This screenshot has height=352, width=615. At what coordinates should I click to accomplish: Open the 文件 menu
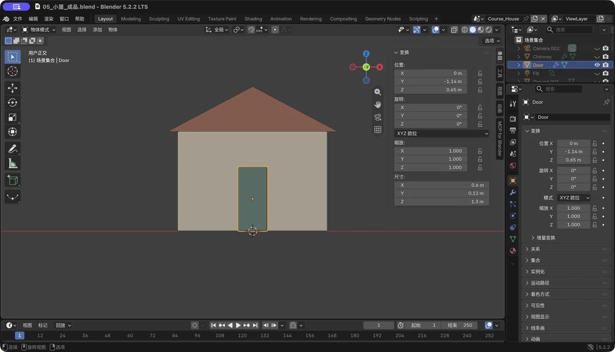[x=17, y=19]
